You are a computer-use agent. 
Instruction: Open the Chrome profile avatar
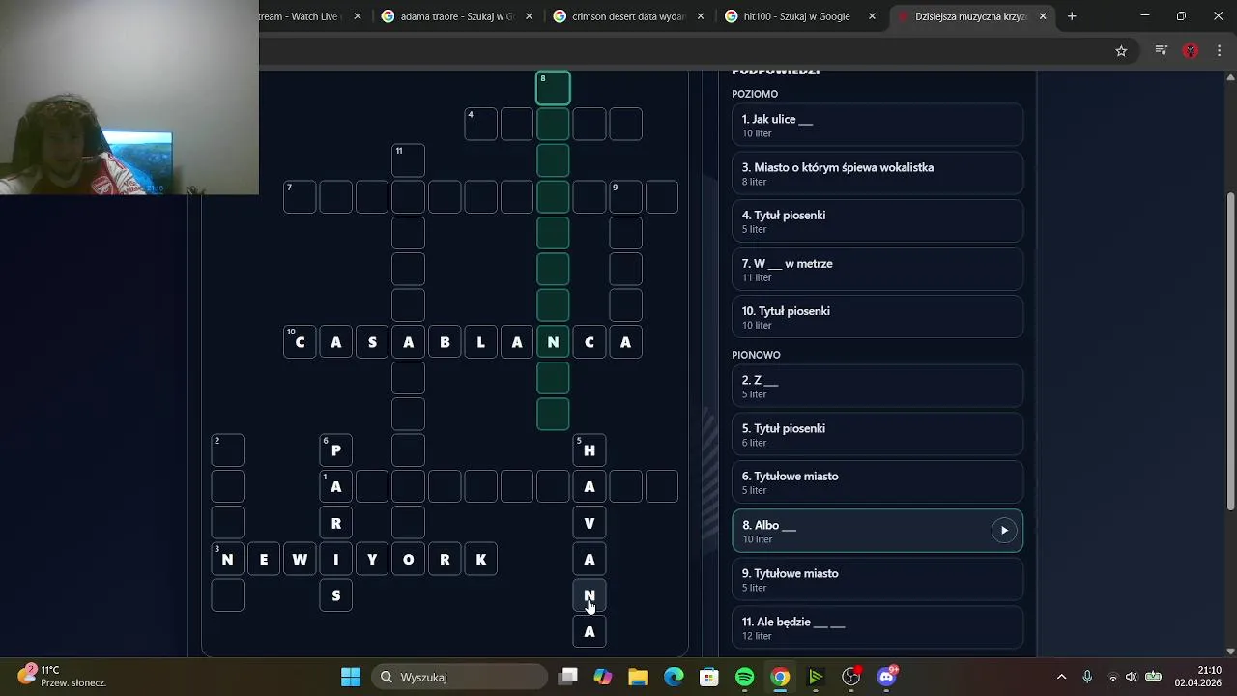(x=1191, y=51)
